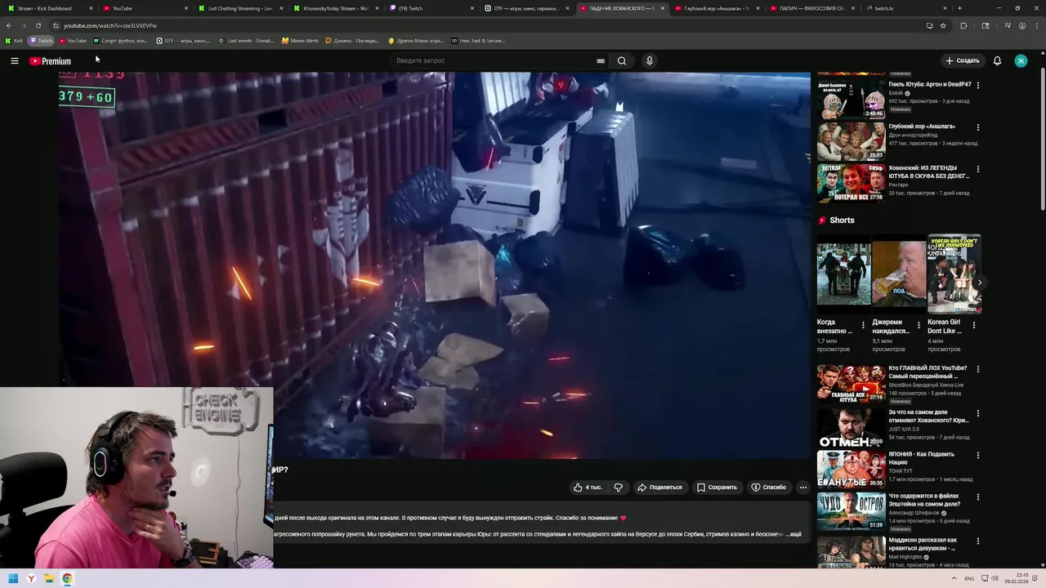
Task: Expand description with '...ещё'
Action: coord(793,534)
